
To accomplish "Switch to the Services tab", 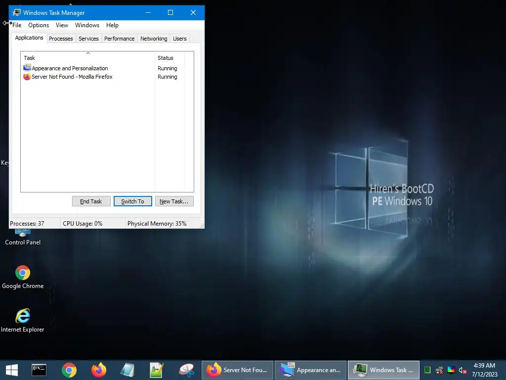I will [88, 39].
